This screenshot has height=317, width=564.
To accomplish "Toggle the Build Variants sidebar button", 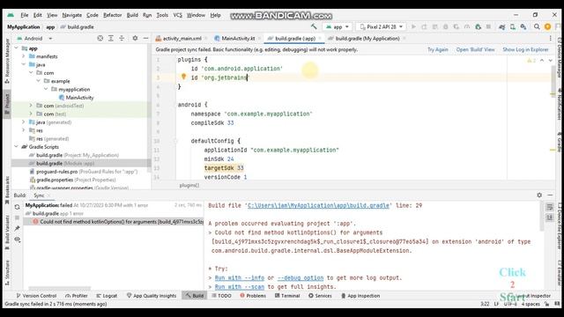I will 7,232.
